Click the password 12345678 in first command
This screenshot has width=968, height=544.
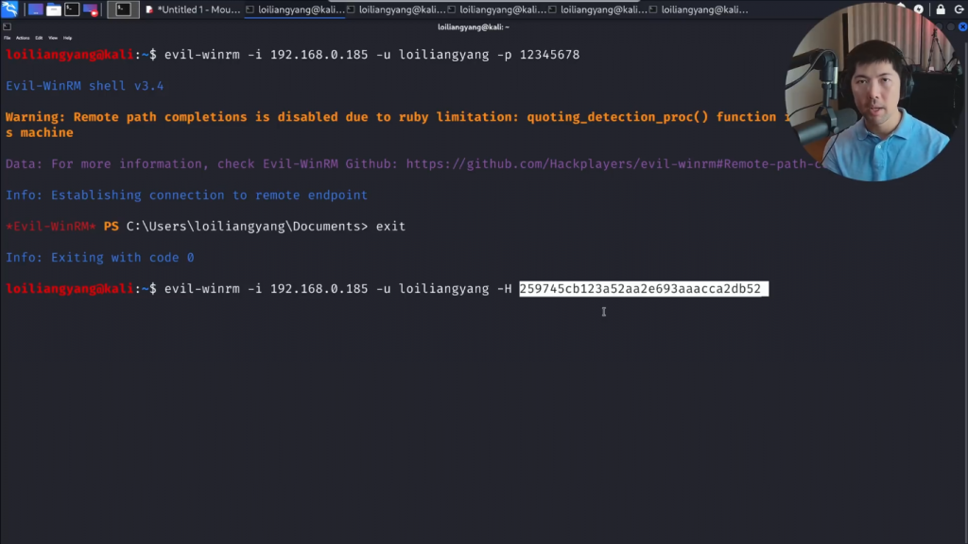click(x=549, y=55)
